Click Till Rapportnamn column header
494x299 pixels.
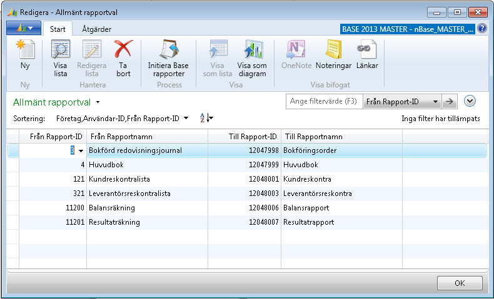pos(341,137)
